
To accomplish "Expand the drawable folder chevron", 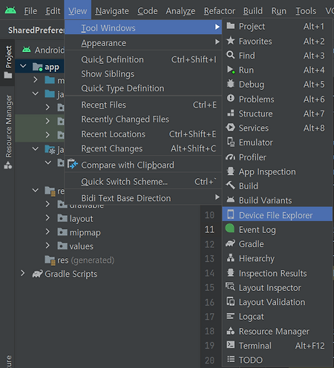I will click(x=48, y=204).
